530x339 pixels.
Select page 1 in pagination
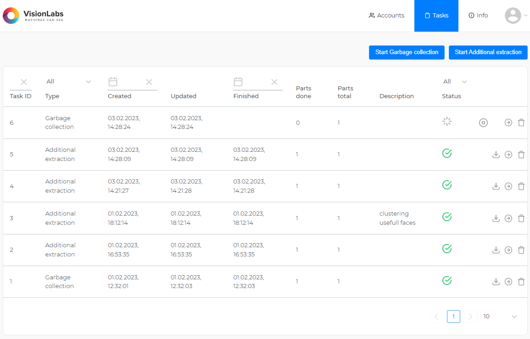[453, 317]
